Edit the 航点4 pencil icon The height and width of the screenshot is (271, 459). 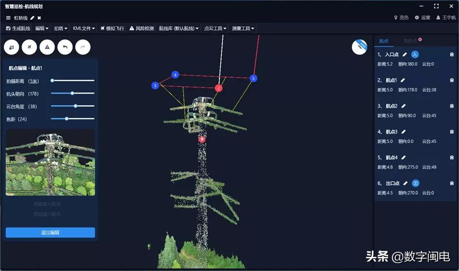(x=403, y=157)
